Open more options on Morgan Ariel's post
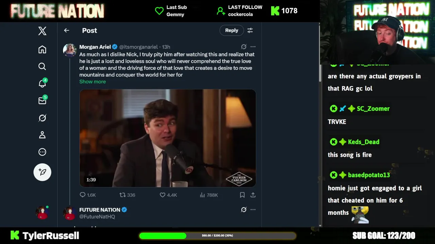Viewport: 435px width, 244px height. pyautogui.click(x=253, y=47)
